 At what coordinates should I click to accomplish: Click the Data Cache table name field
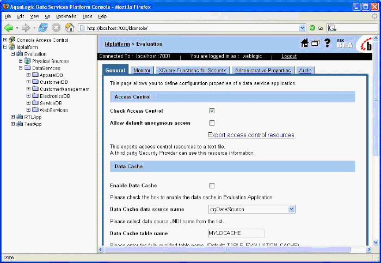pyautogui.click(x=236, y=233)
